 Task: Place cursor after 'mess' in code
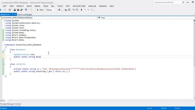[x=41, y=57]
